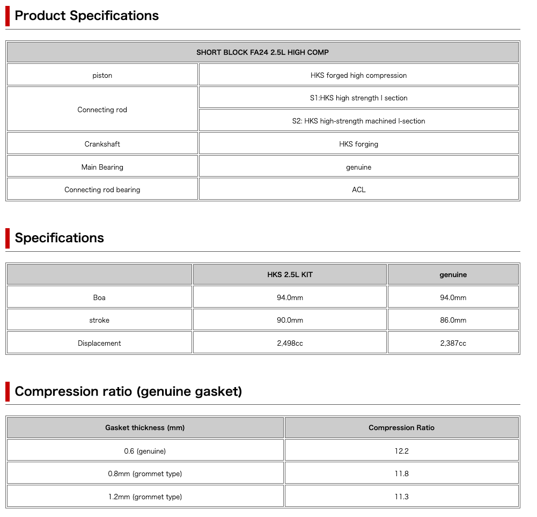Select the Connecting rod label cell
Viewport: 537px width, 517px height.
(x=102, y=110)
